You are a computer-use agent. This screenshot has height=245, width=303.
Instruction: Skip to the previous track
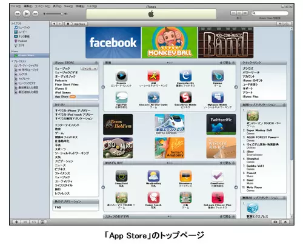(x=18, y=14)
